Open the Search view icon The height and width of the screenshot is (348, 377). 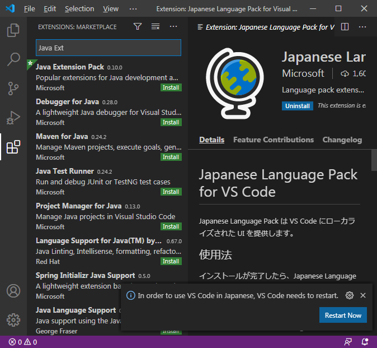(13, 59)
